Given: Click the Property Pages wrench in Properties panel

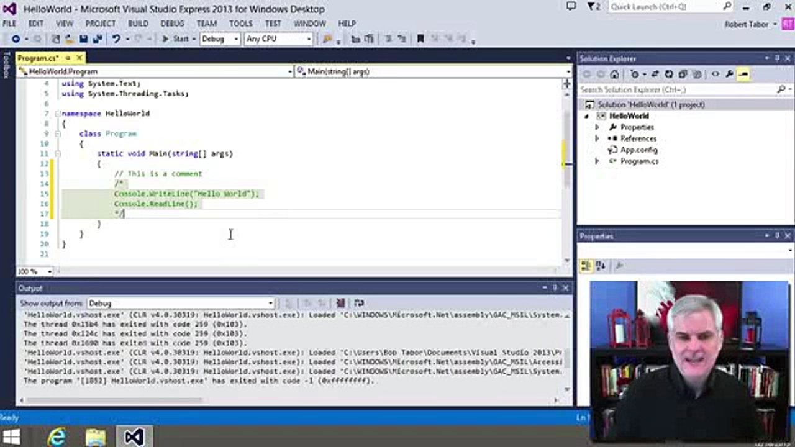Looking at the screenshot, I should tap(619, 266).
